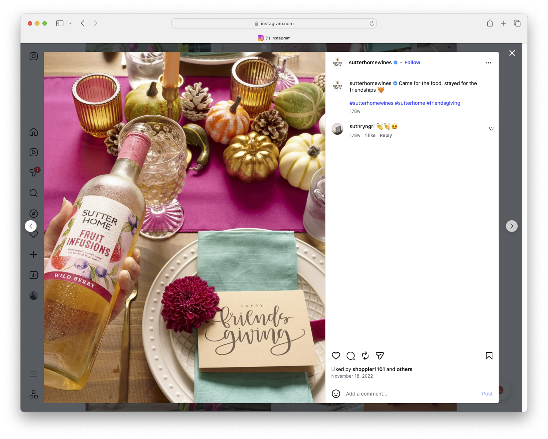Create a new post with the plus icon
Screen dimensions: 548x439
click(x=33, y=255)
